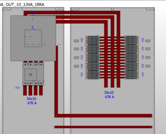The height and width of the screenshot is (134, 166).
Task: Select the large gray cover plate above -2Q0
Action: (x=33, y=38)
